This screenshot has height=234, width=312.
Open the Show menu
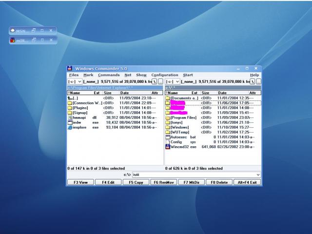tap(141, 75)
